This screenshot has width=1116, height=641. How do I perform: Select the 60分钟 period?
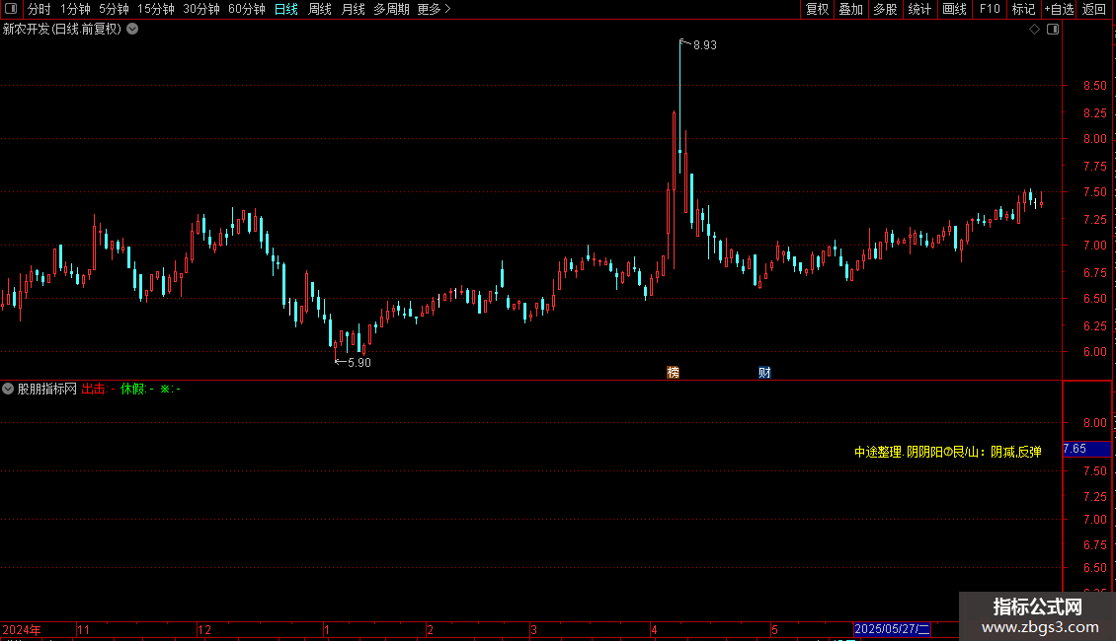[x=247, y=9]
